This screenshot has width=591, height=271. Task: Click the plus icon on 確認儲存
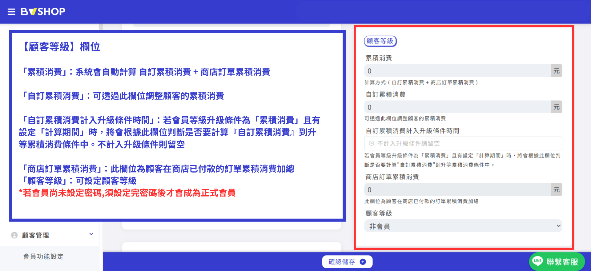pos(363,262)
